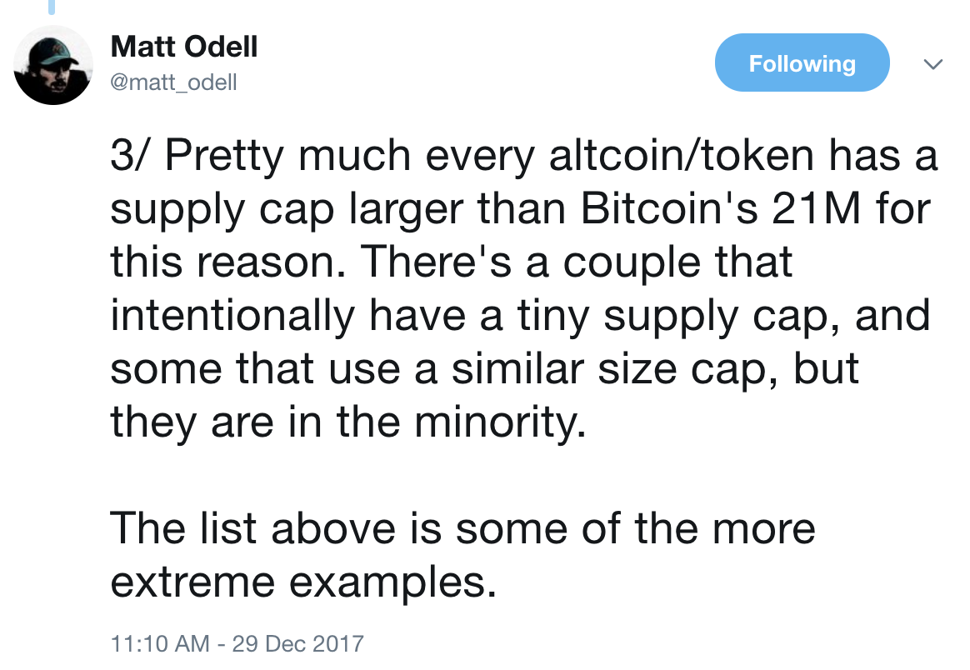Click the line 'they are in the minority.'

point(348,422)
